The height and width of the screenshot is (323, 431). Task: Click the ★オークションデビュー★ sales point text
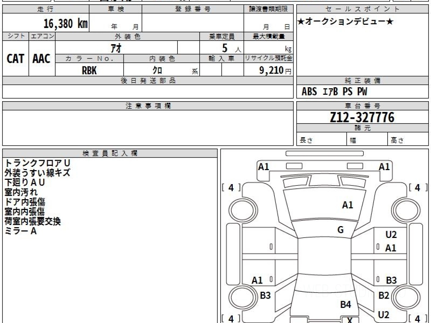point(346,22)
